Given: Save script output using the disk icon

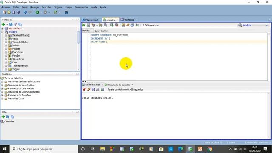Looking at the screenshot, I should (93, 90).
